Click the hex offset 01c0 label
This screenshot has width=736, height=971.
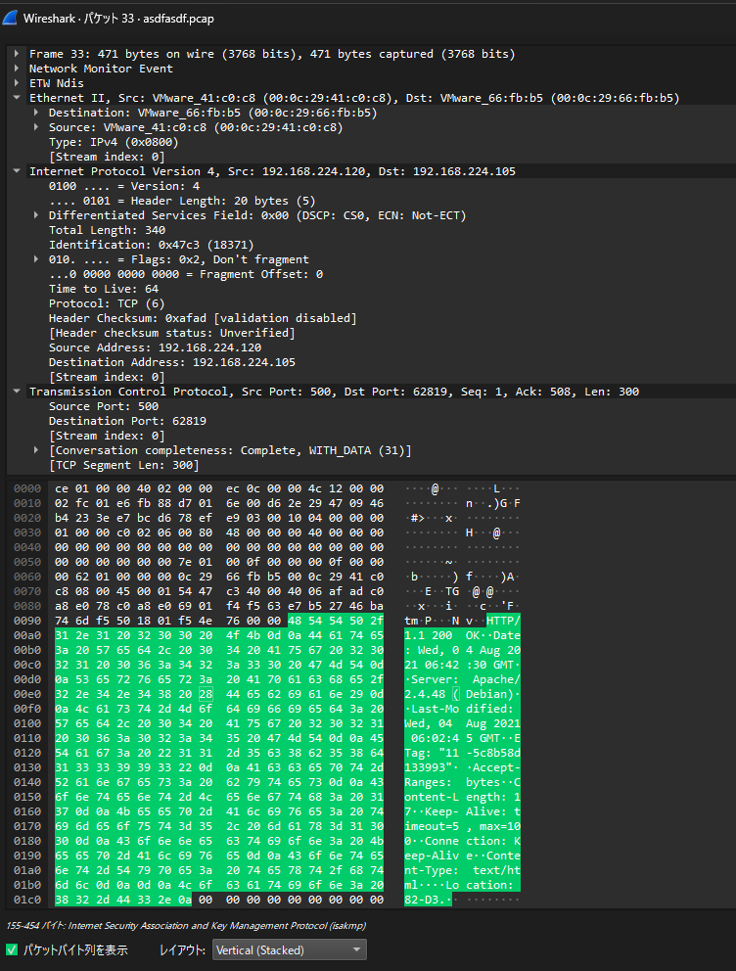tap(27, 900)
